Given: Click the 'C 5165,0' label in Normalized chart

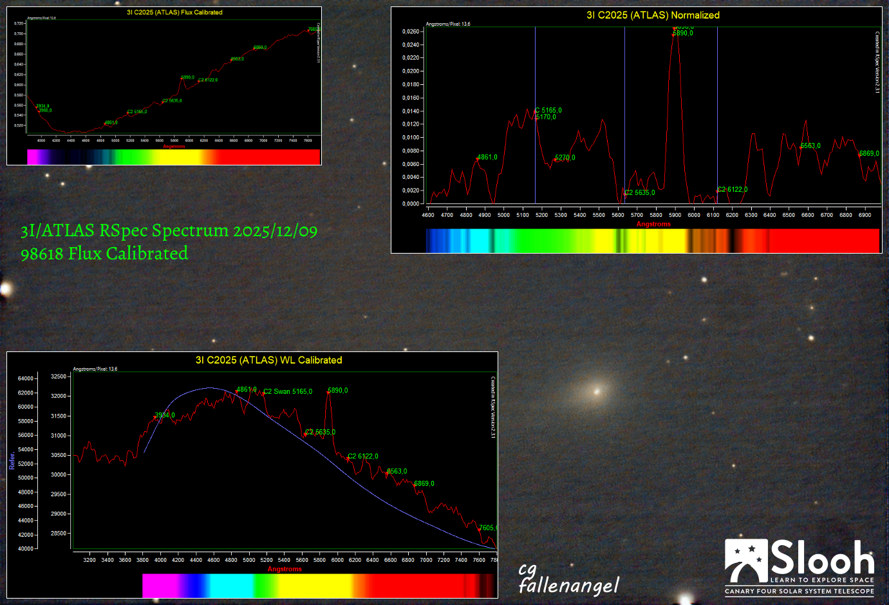Looking at the screenshot, I should click(x=548, y=111).
